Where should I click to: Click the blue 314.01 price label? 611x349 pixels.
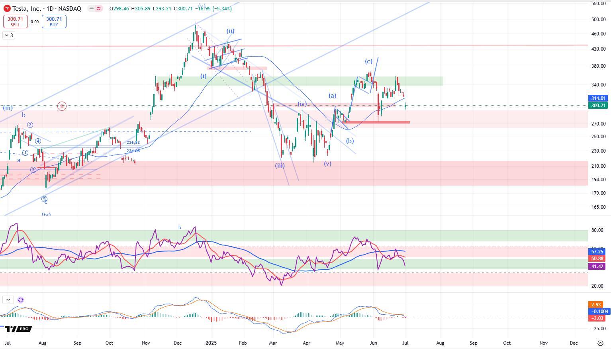(598, 98)
